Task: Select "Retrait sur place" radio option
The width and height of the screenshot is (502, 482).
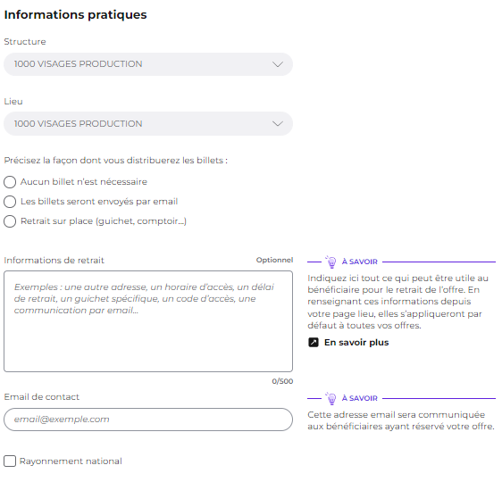Action: [10, 221]
